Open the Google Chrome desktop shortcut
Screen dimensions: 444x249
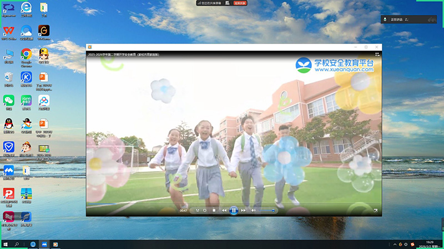click(x=26, y=54)
